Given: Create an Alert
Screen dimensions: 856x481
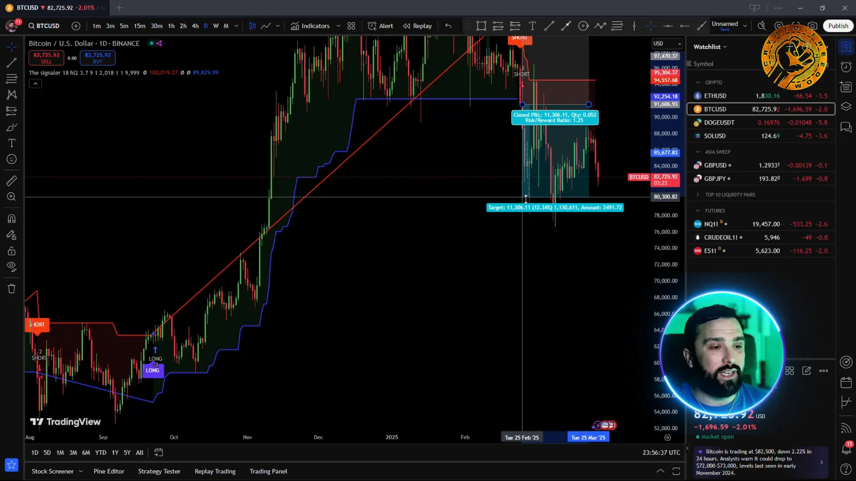Looking at the screenshot, I should (x=380, y=26).
